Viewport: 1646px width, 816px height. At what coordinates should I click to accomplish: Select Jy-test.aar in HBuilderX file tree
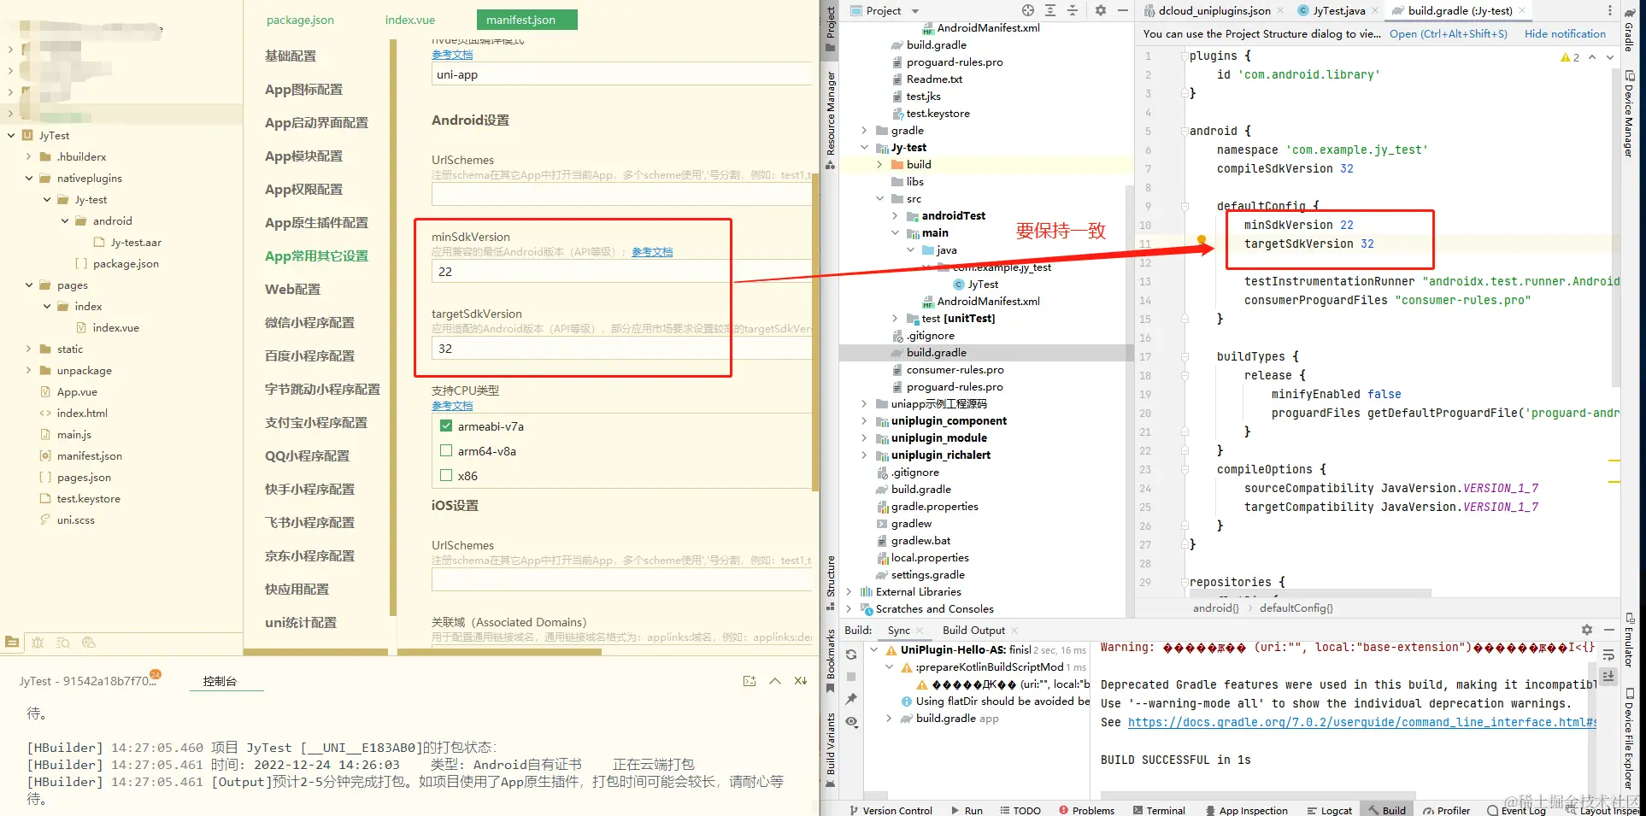tap(136, 243)
